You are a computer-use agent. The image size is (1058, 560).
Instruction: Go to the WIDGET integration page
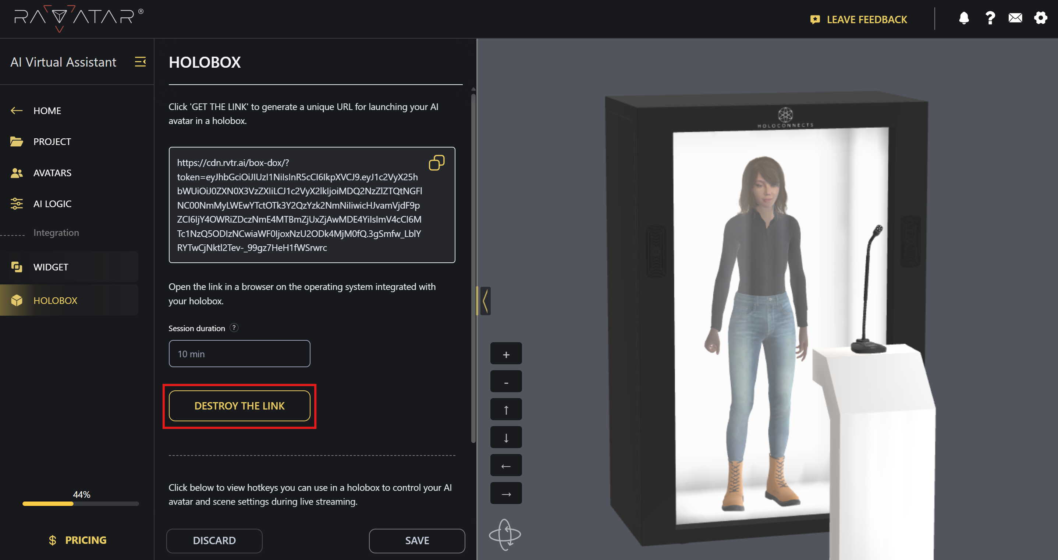tap(51, 267)
